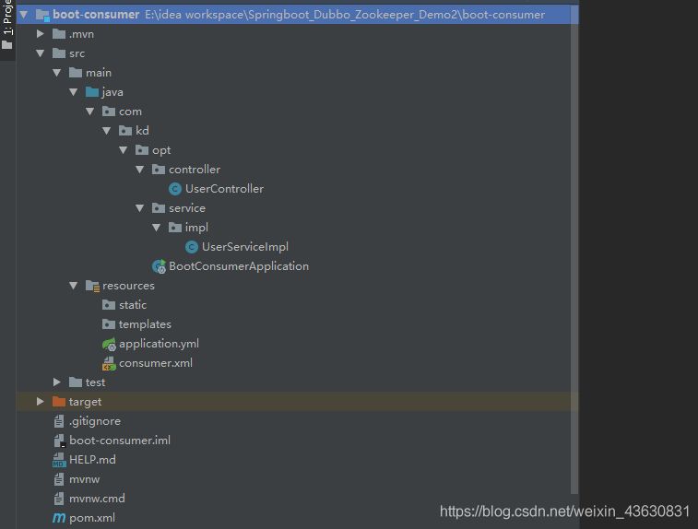
Task: Select the mvnw.cmd file name
Action: pyautogui.click(x=97, y=499)
